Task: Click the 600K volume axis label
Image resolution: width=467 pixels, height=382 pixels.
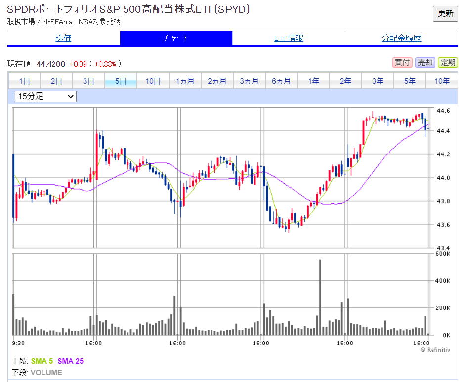Action: [443, 254]
